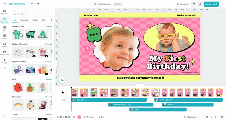Click Show all next to Featured Elements
Viewport: 226px width, 120px height.
click(49, 44)
